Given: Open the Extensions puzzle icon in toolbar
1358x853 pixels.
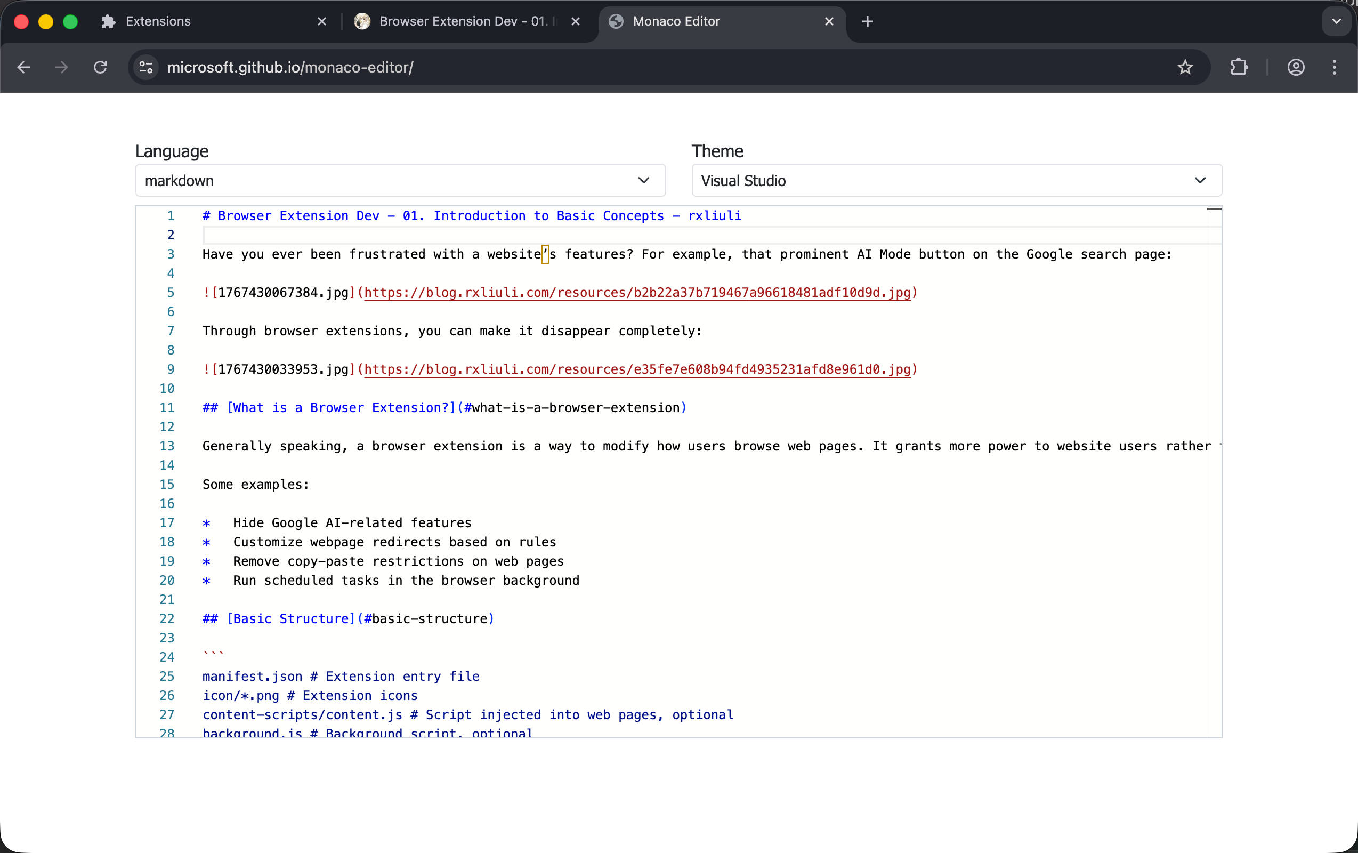Looking at the screenshot, I should (x=1239, y=67).
